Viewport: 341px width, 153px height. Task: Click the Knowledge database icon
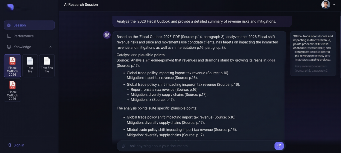click(x=9, y=47)
